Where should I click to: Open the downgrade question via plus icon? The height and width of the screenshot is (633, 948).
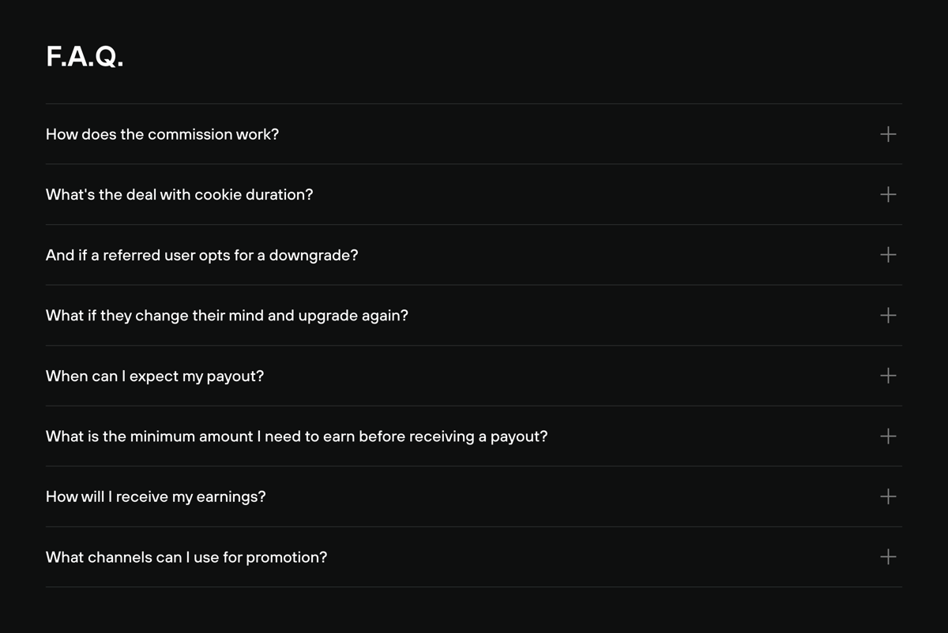(x=887, y=255)
